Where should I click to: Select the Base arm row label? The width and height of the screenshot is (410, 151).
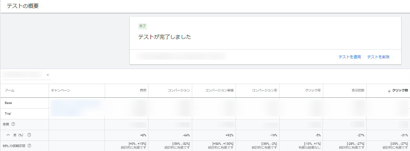click(x=9, y=103)
